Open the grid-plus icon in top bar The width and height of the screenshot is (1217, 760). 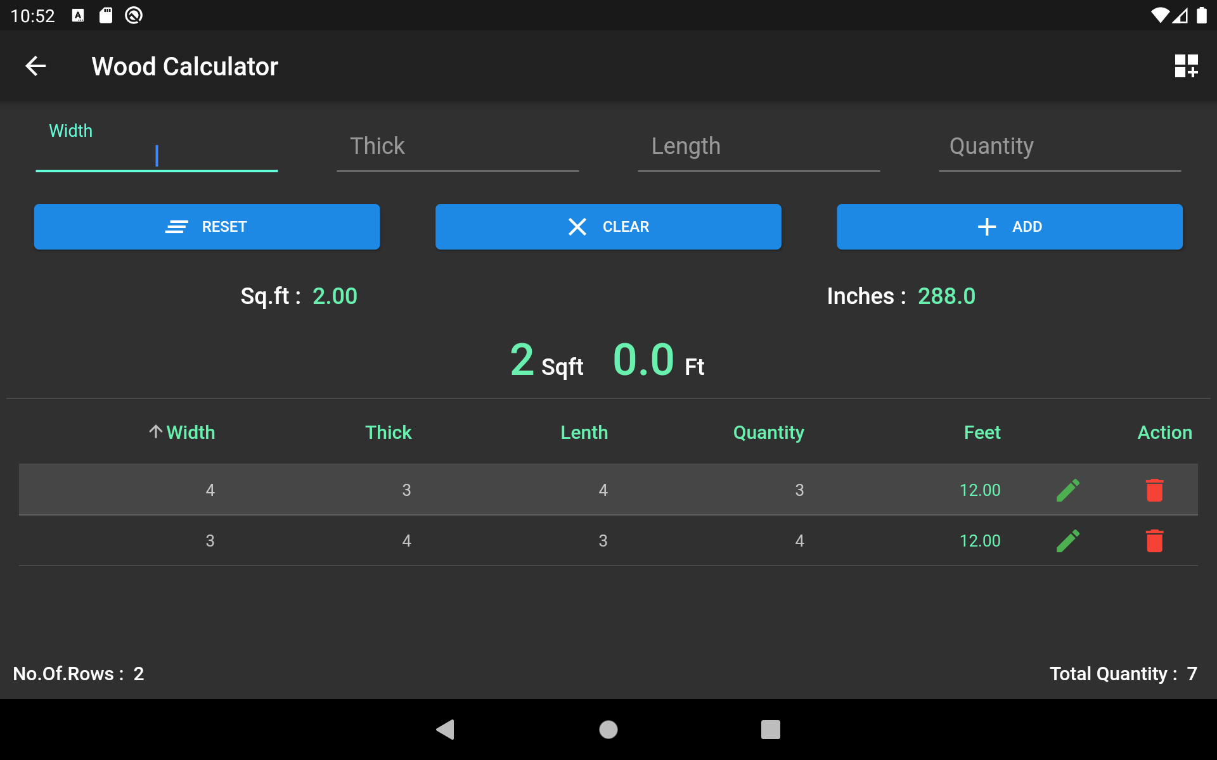(1185, 66)
